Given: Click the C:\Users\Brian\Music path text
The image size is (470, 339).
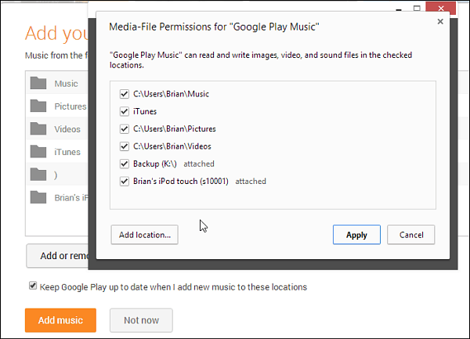Looking at the screenshot, I should [x=171, y=94].
